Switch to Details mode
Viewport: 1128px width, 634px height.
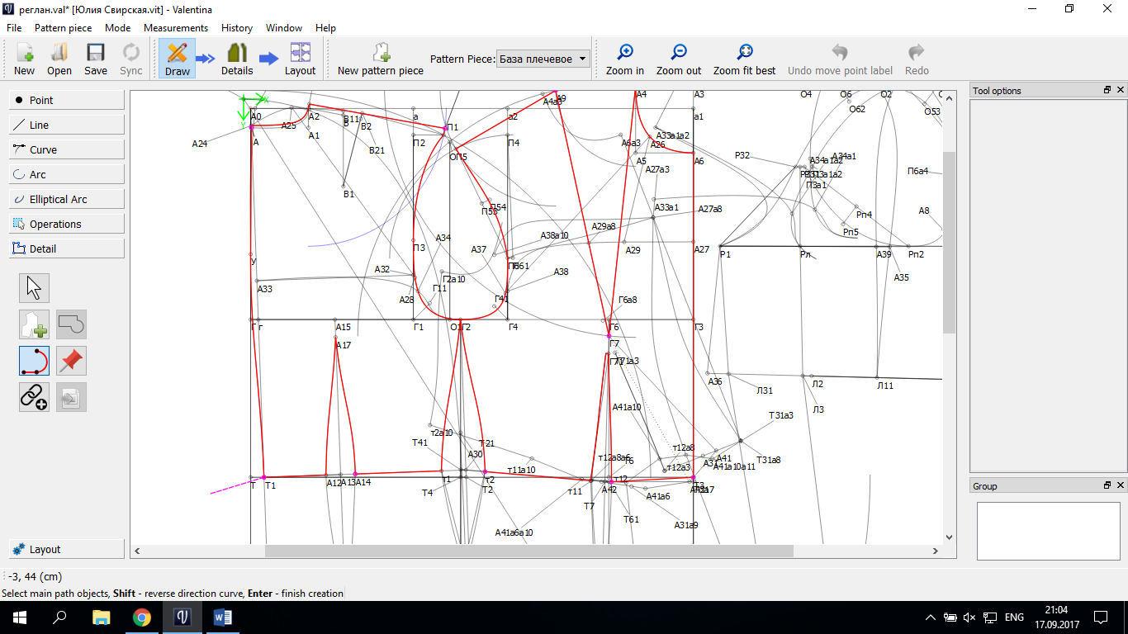[x=237, y=59]
